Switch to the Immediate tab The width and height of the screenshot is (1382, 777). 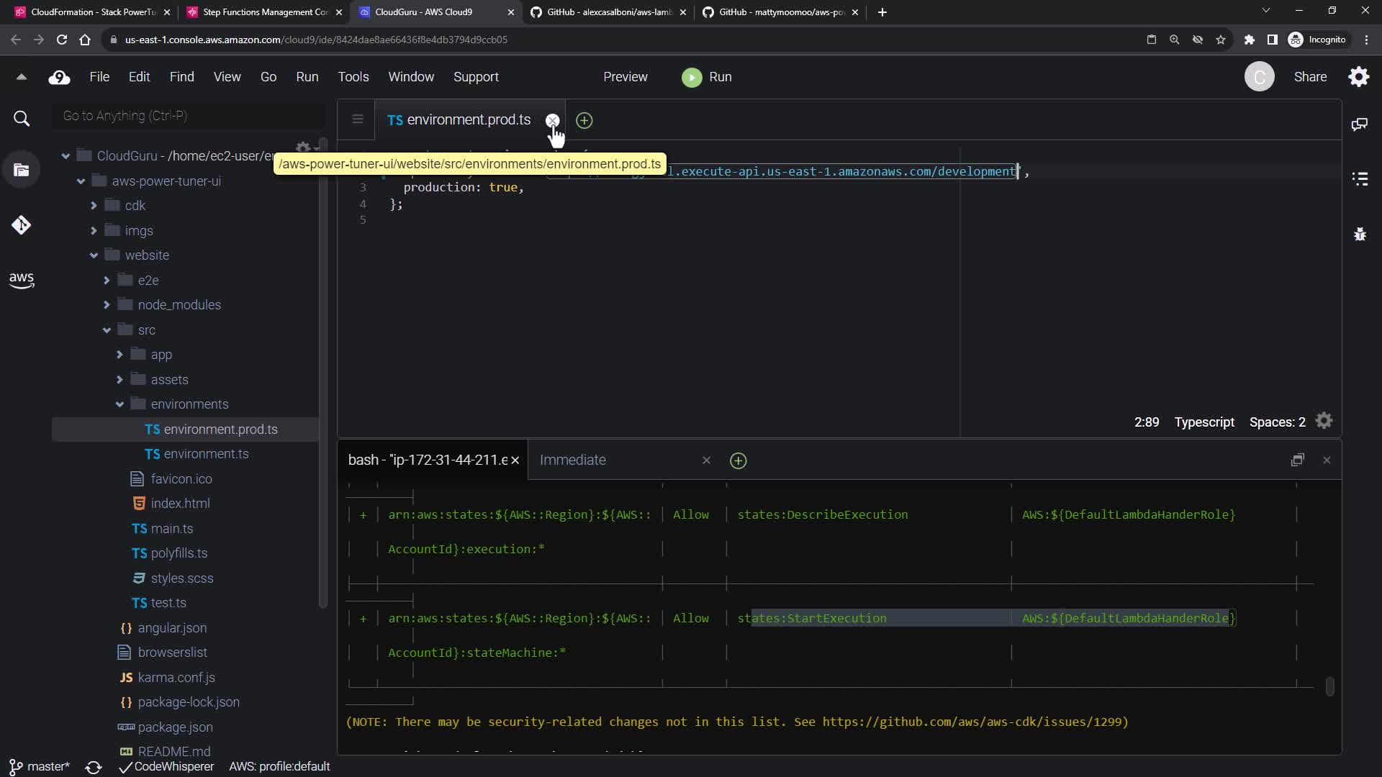pyautogui.click(x=572, y=460)
